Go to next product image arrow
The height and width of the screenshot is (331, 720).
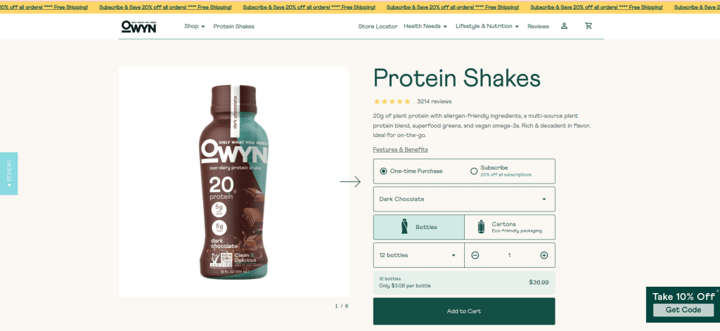pyautogui.click(x=350, y=182)
